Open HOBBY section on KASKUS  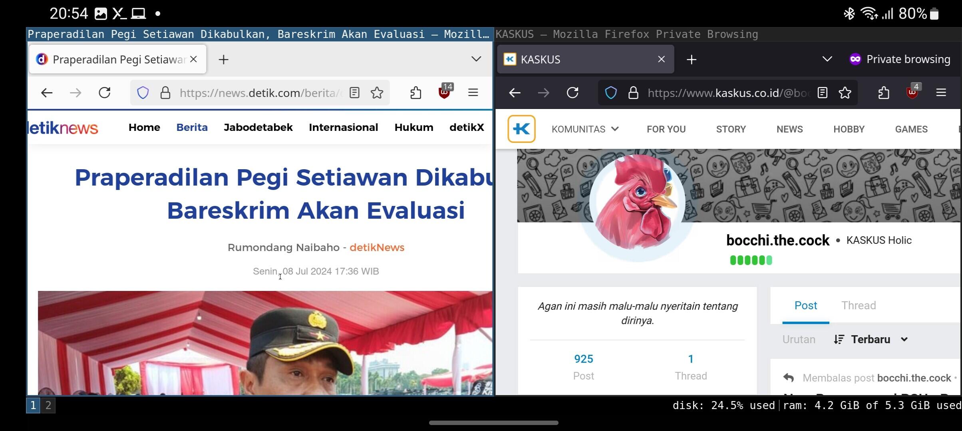pos(849,129)
